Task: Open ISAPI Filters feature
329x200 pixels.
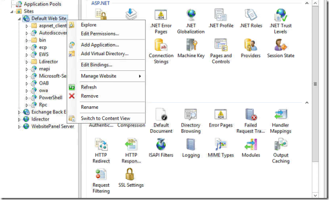Action: click(x=161, y=148)
